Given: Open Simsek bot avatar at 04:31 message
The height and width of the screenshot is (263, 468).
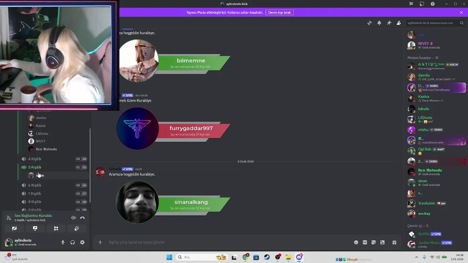Looking at the screenshot, I should point(100,172).
